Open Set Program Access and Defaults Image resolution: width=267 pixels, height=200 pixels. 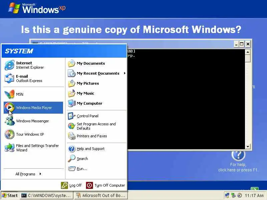[96, 126]
